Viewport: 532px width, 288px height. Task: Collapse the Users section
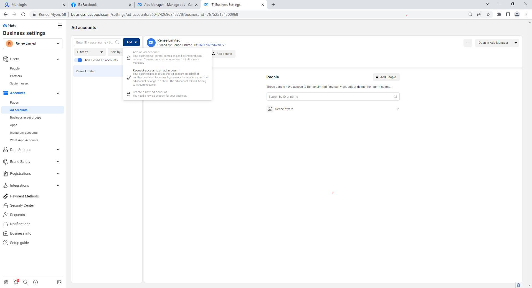(58, 59)
